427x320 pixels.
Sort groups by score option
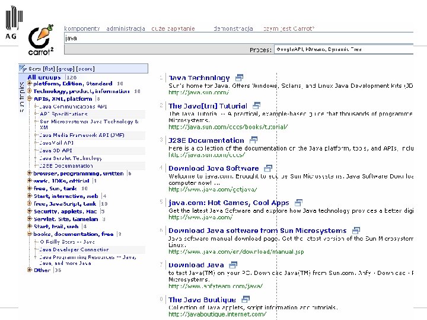(85, 69)
